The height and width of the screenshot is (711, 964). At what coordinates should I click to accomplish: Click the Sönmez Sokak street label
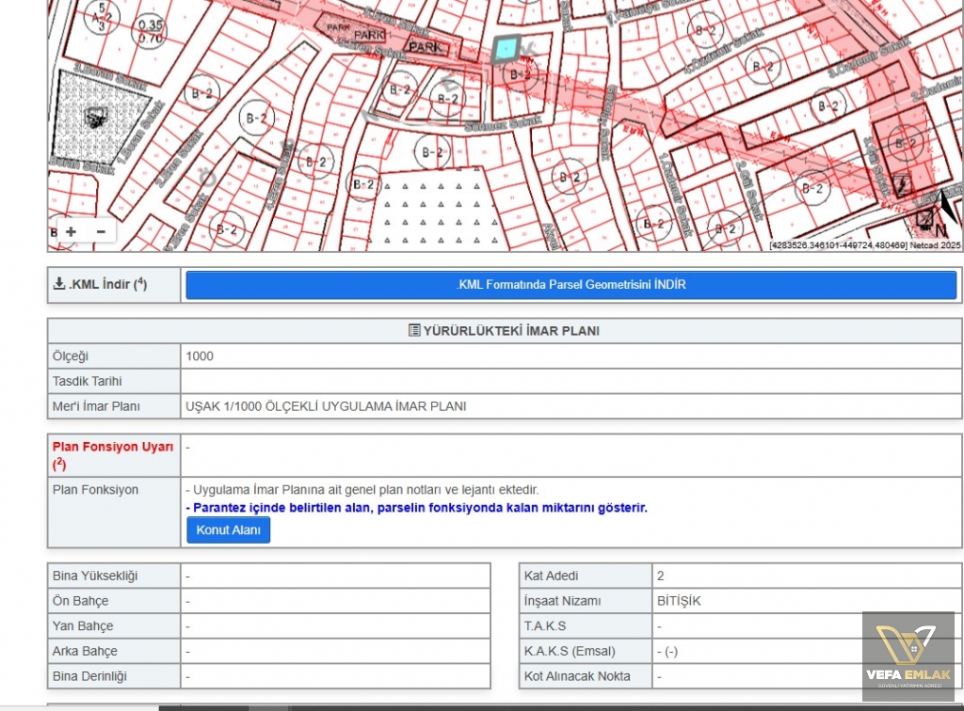[503, 123]
